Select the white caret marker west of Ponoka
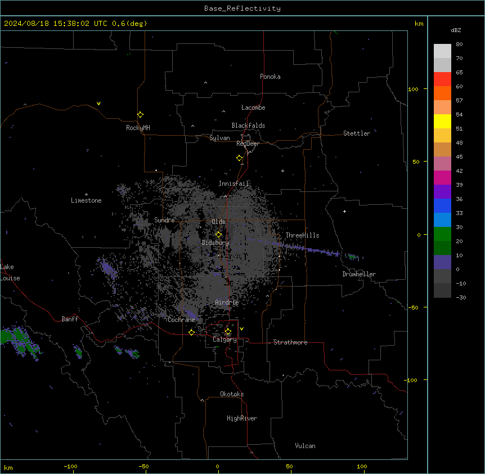This screenshot has height=474, width=485. click(206, 83)
